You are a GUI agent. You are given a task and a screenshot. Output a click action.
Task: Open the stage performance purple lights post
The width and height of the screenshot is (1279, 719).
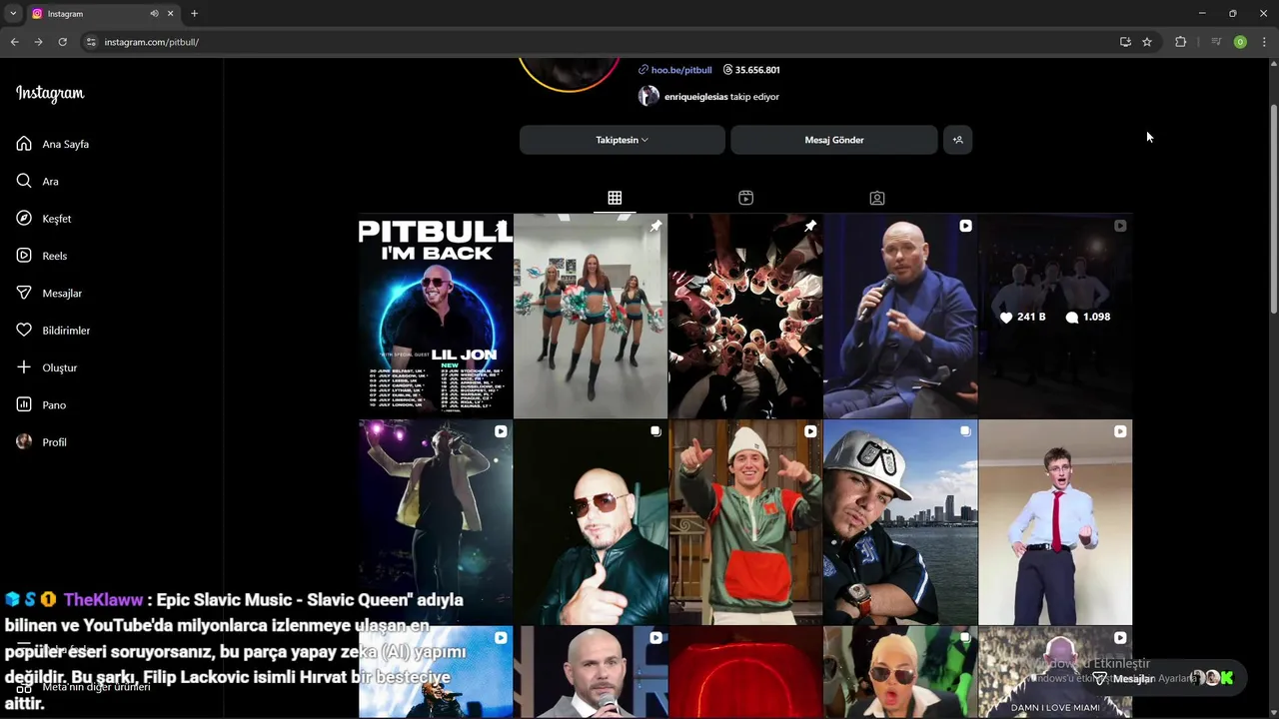coord(436,522)
